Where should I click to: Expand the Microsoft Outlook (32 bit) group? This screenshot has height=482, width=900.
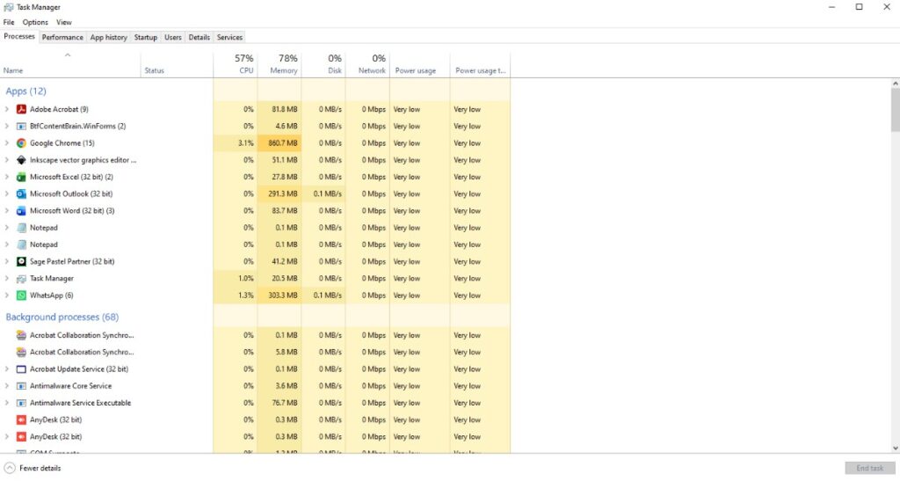point(7,194)
